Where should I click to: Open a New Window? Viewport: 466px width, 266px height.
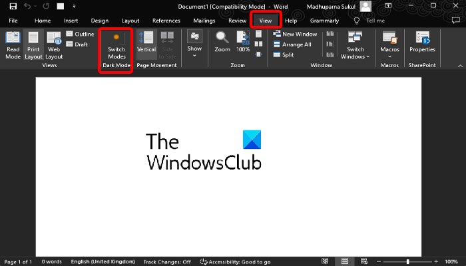(x=295, y=34)
